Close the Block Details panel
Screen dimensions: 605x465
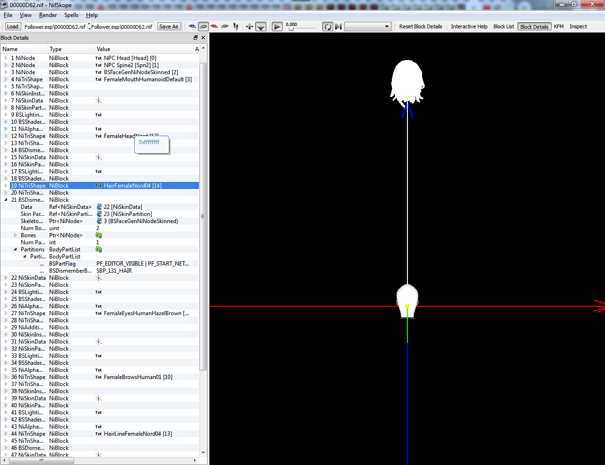coord(203,37)
